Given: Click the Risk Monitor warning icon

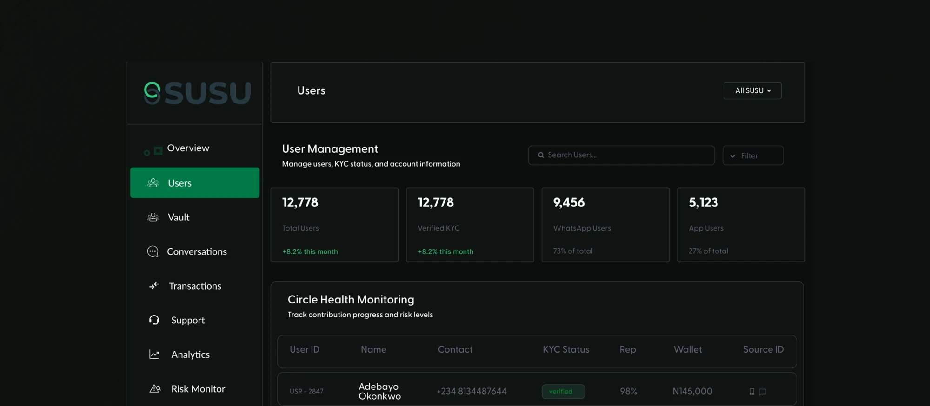Looking at the screenshot, I should click(x=155, y=389).
